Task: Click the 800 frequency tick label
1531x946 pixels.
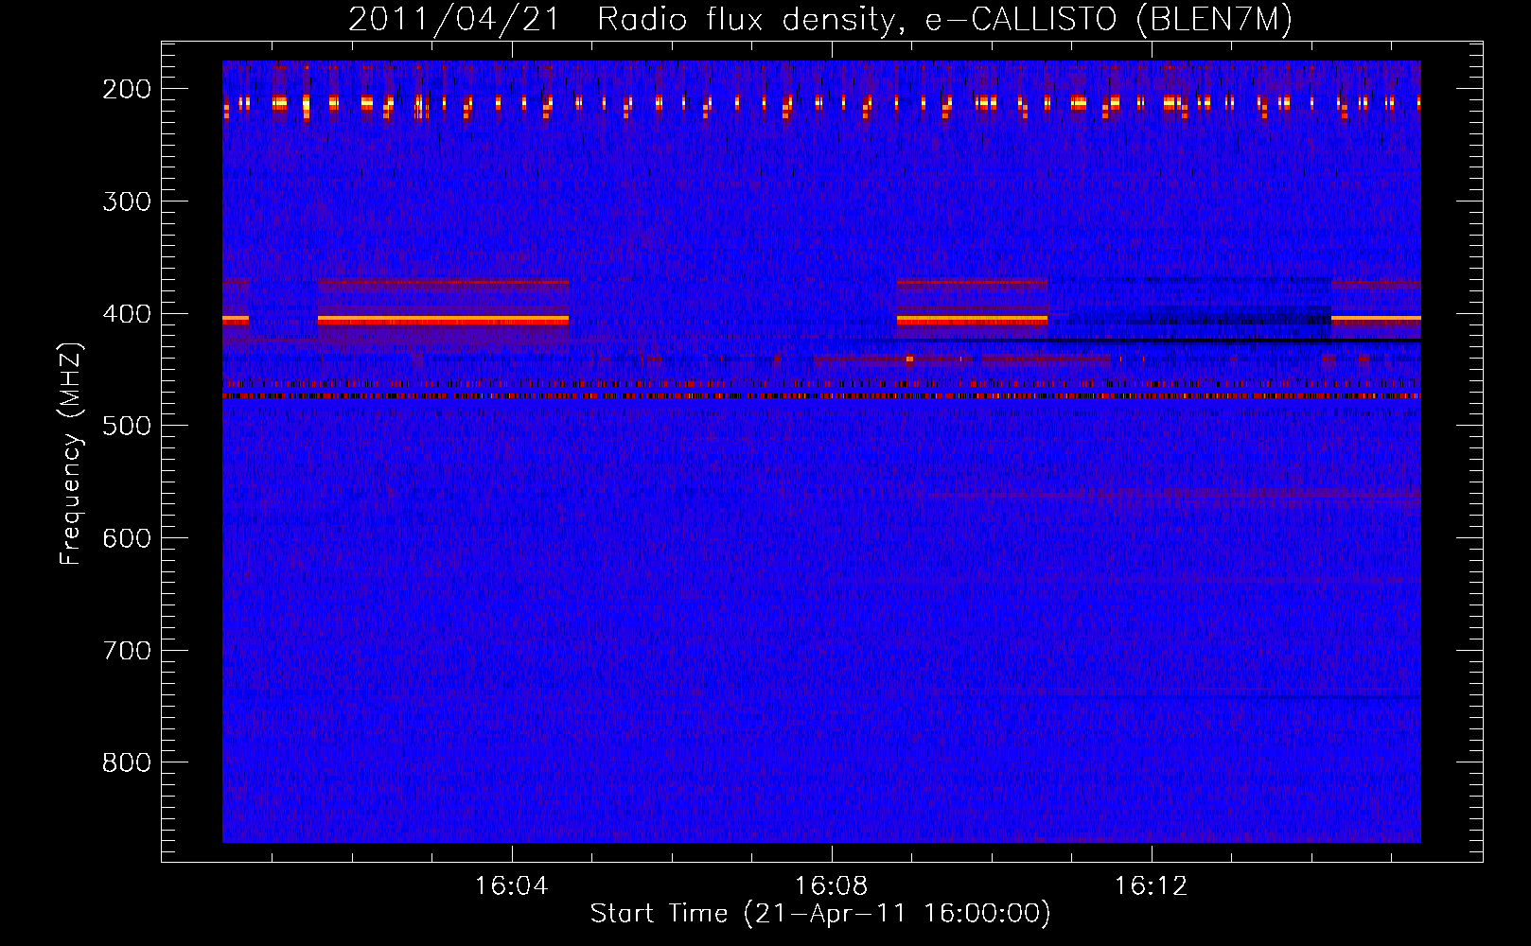Action: point(127,762)
